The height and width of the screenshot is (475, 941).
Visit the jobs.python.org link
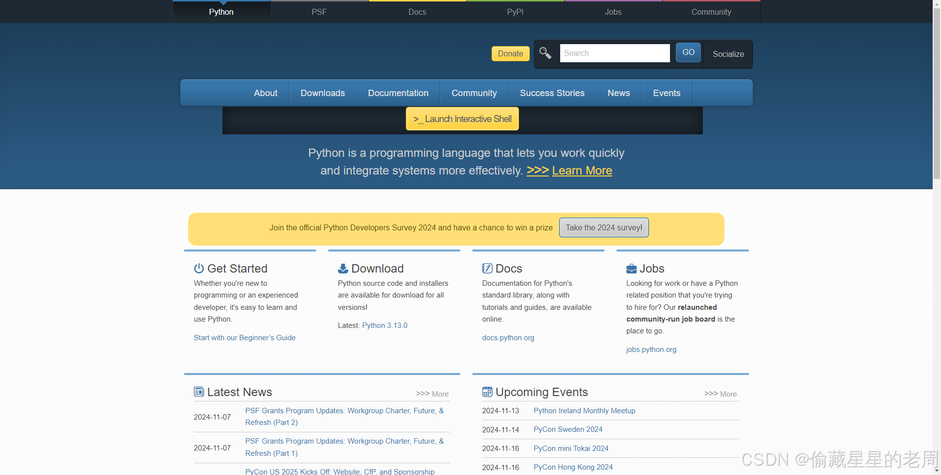651,349
